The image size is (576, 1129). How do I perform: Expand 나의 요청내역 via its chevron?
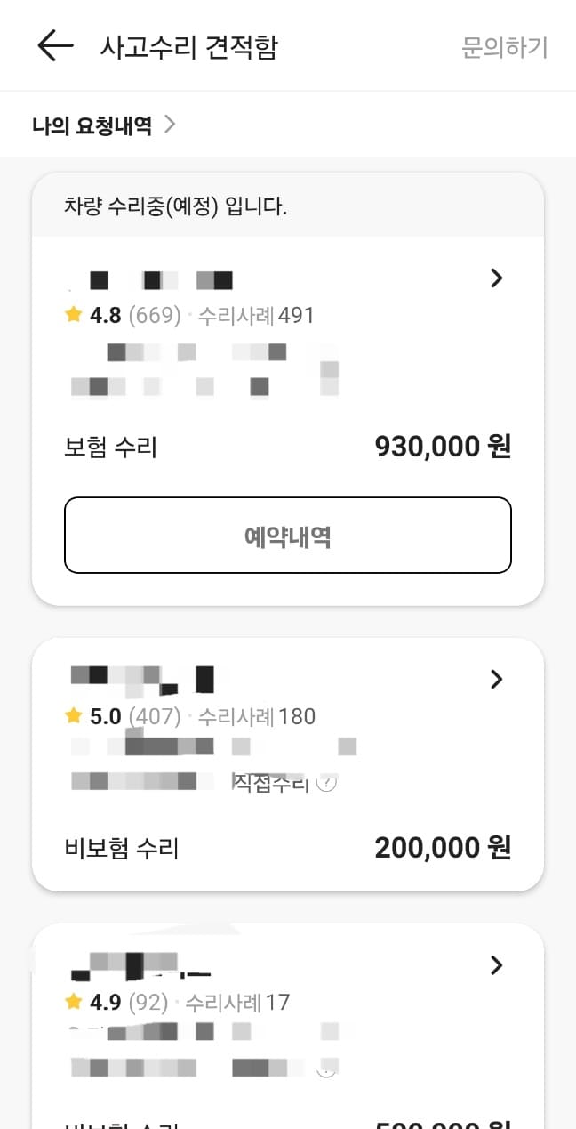(169, 125)
